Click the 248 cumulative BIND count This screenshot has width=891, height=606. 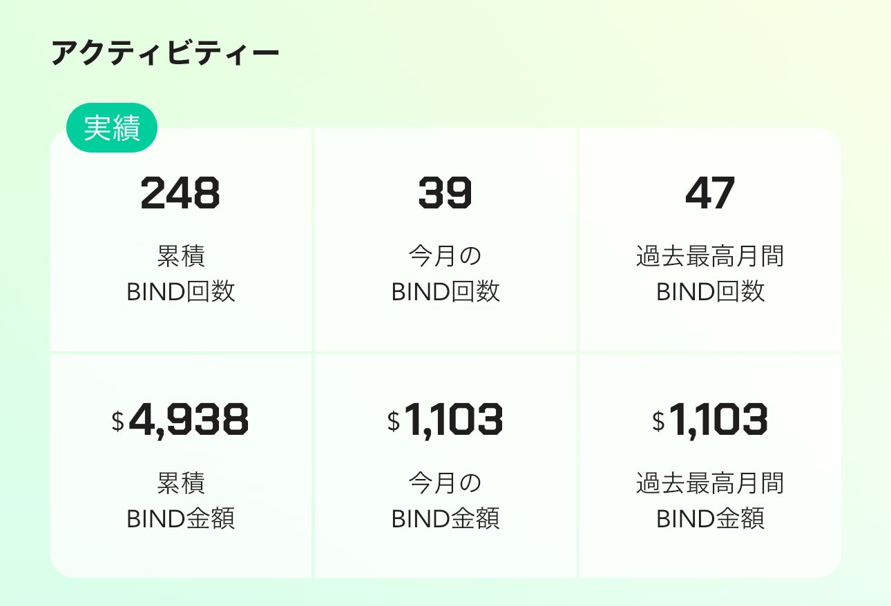[x=180, y=194]
